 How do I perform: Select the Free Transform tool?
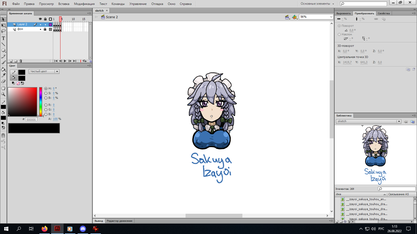(3, 25)
